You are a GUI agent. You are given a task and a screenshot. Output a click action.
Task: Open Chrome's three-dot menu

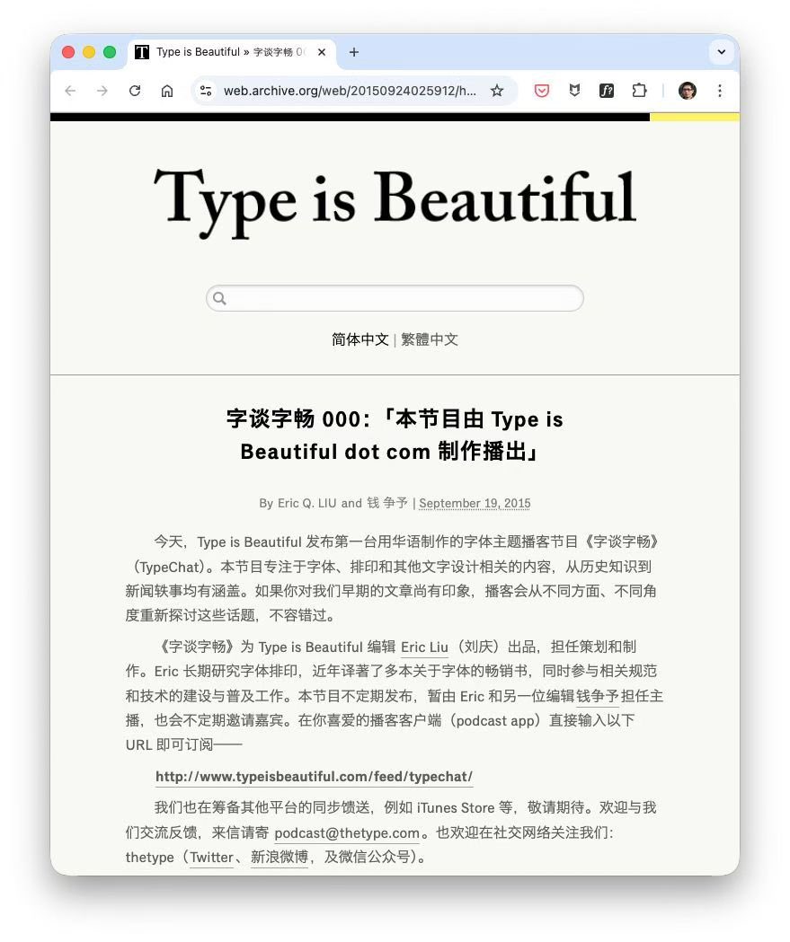(719, 91)
